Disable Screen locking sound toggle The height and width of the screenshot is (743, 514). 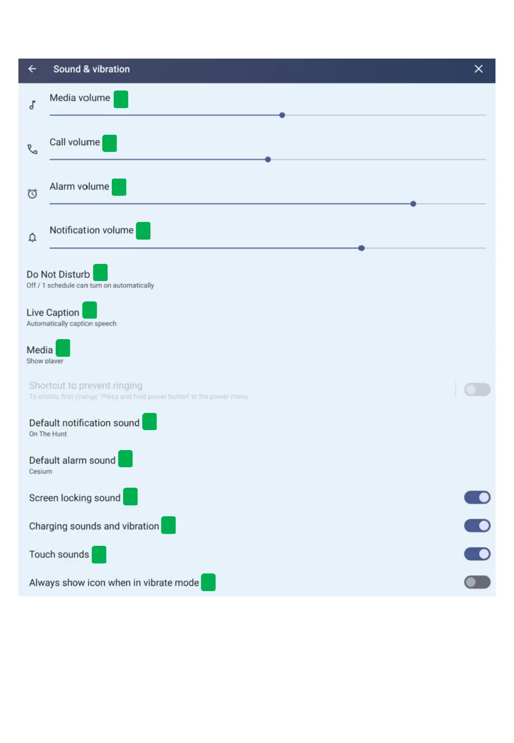[x=477, y=497]
